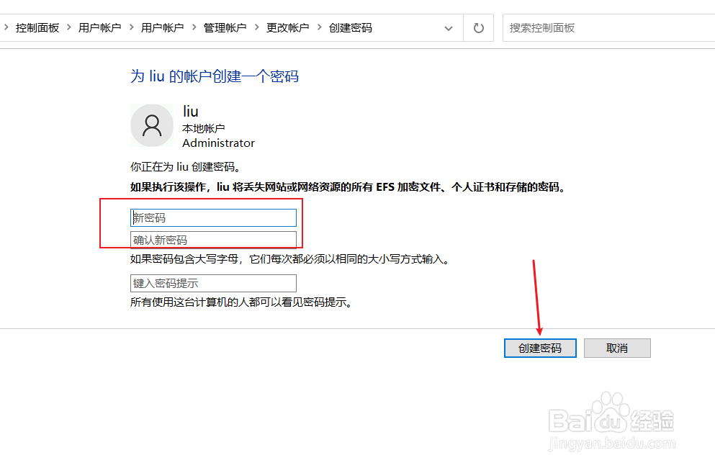Click the refresh icon in the address bar

[477, 27]
